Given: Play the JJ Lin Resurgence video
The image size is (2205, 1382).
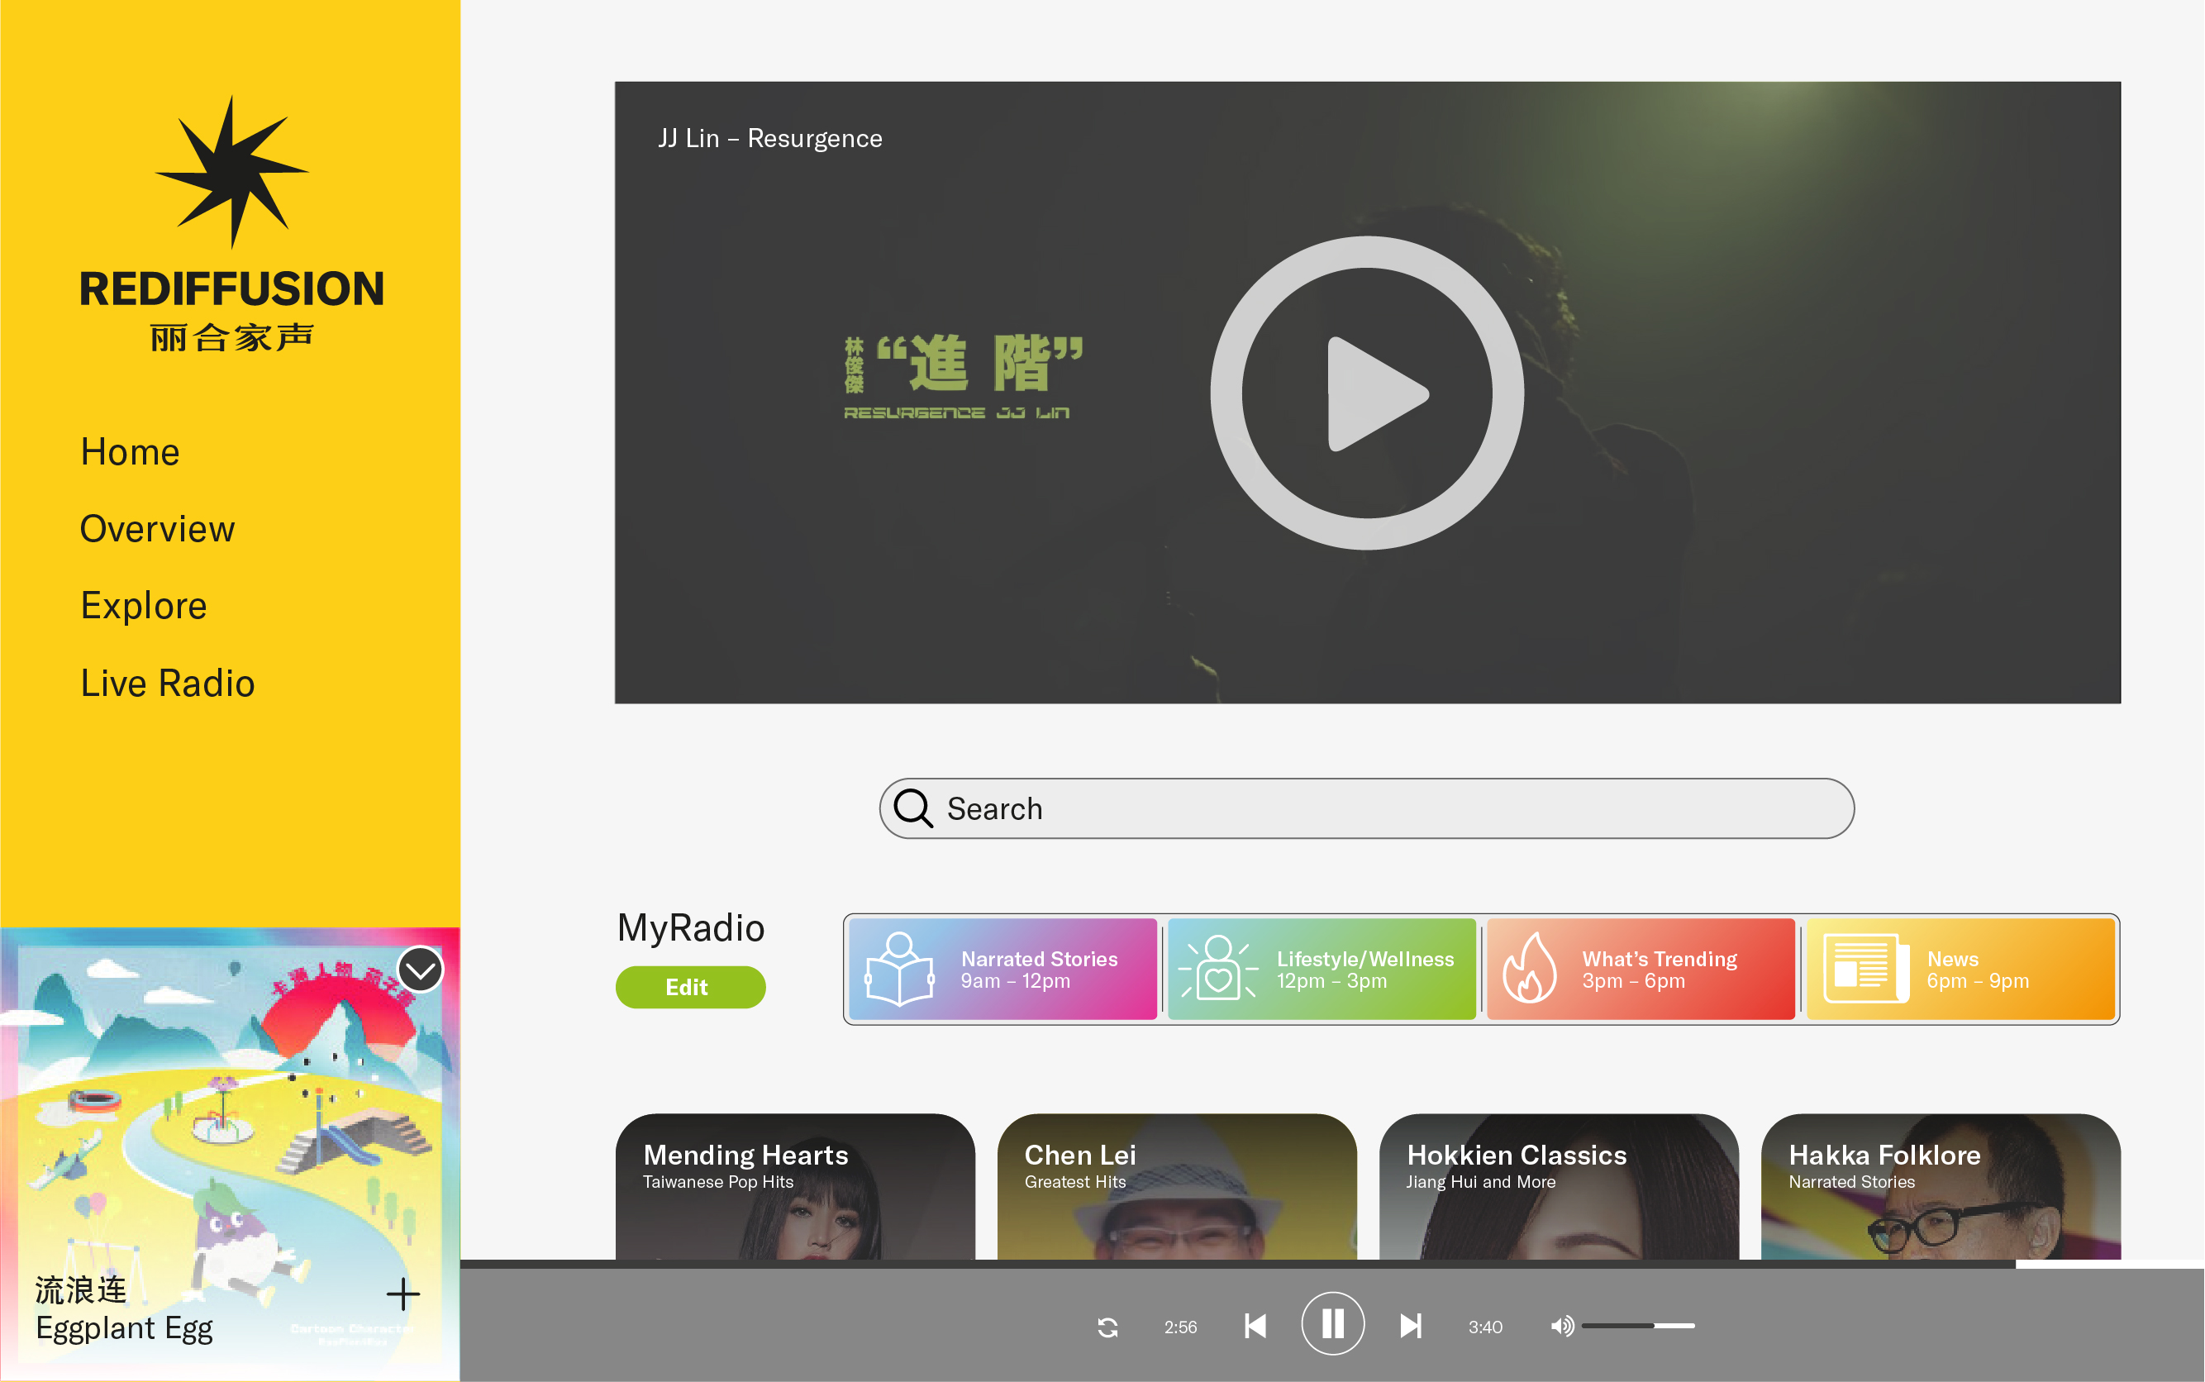Looking at the screenshot, I should (1366, 393).
